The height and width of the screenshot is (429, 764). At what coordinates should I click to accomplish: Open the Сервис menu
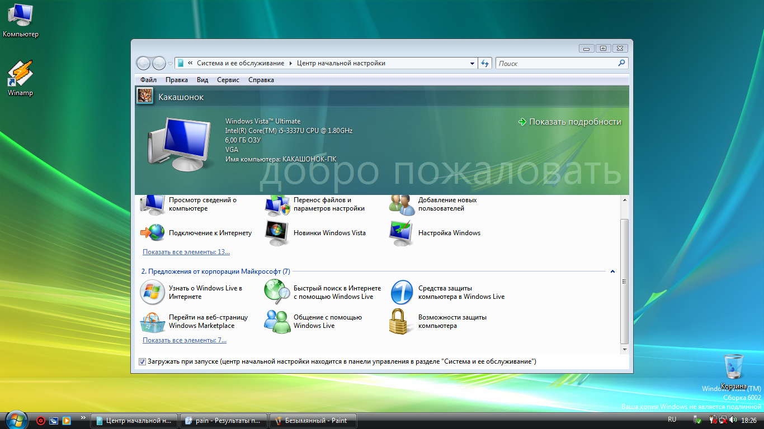pos(228,80)
